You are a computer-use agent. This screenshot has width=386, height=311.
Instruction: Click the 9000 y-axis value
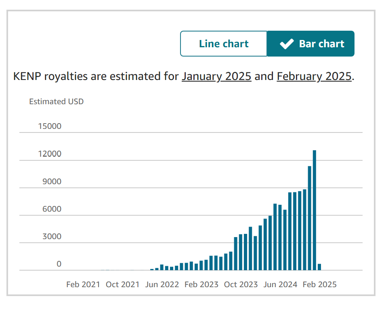tap(52, 181)
